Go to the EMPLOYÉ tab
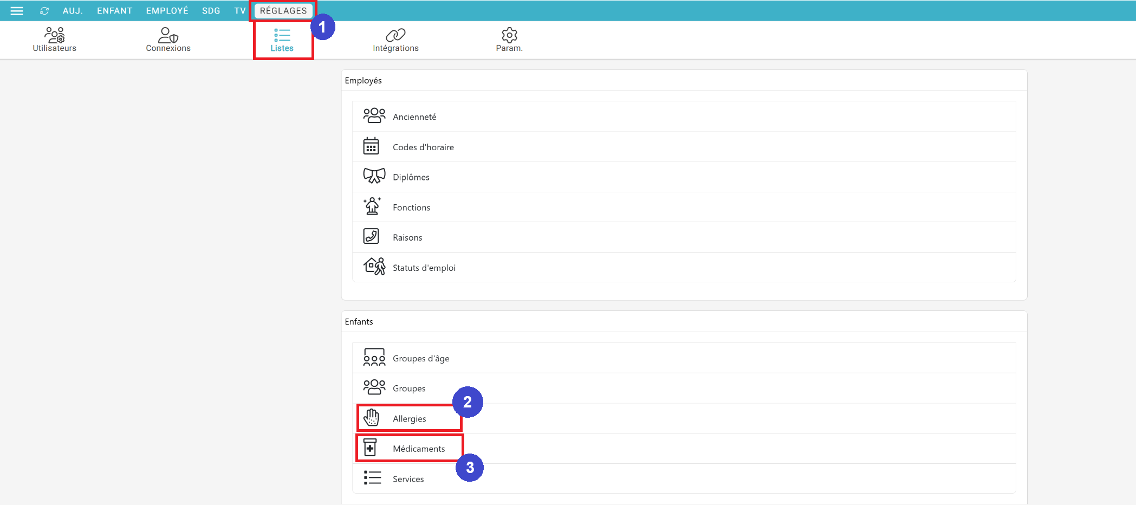 (167, 11)
